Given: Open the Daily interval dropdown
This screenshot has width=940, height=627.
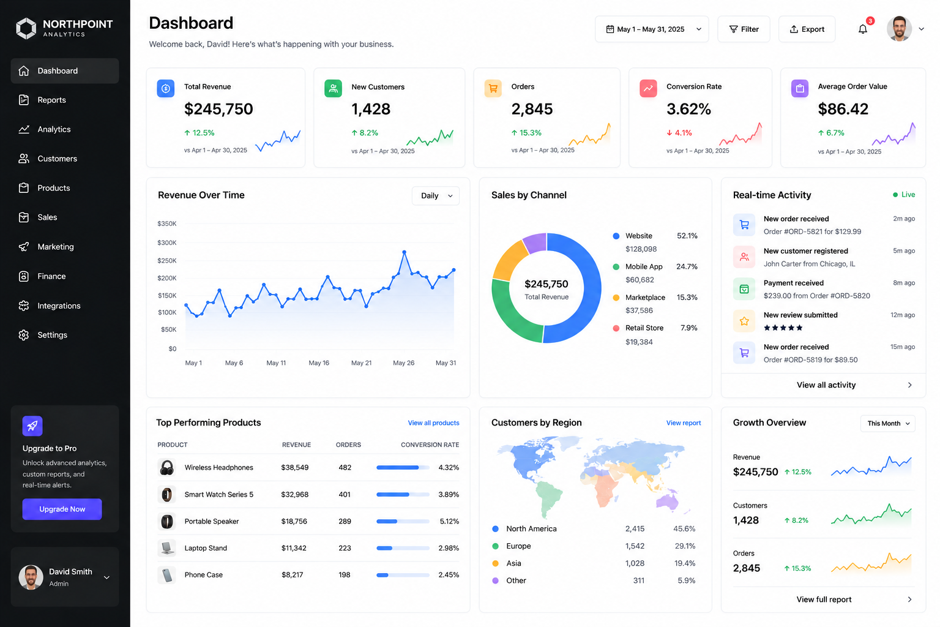Looking at the screenshot, I should pyautogui.click(x=436, y=196).
